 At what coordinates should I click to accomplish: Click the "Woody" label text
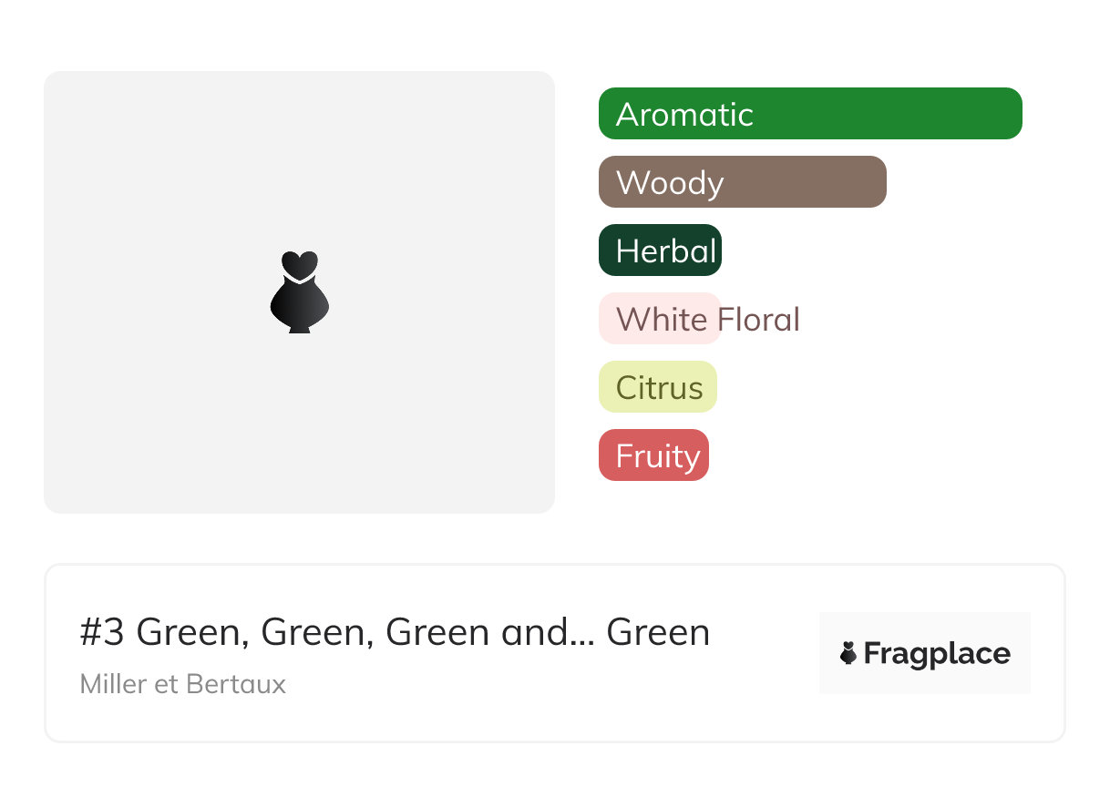(670, 183)
